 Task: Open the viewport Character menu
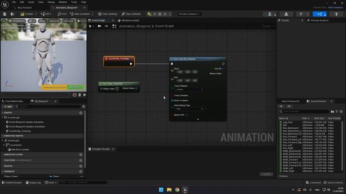tap(54, 21)
